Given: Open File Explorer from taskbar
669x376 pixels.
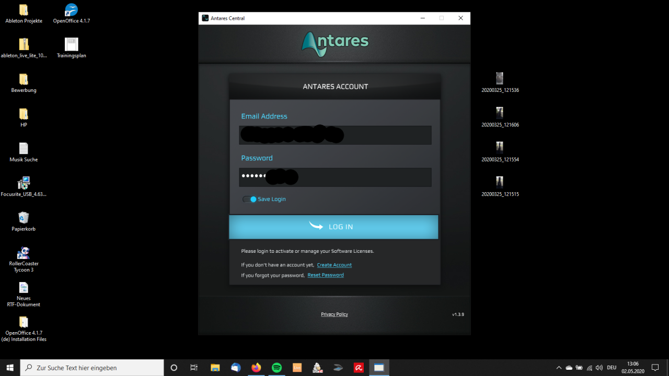Looking at the screenshot, I should tap(215, 368).
